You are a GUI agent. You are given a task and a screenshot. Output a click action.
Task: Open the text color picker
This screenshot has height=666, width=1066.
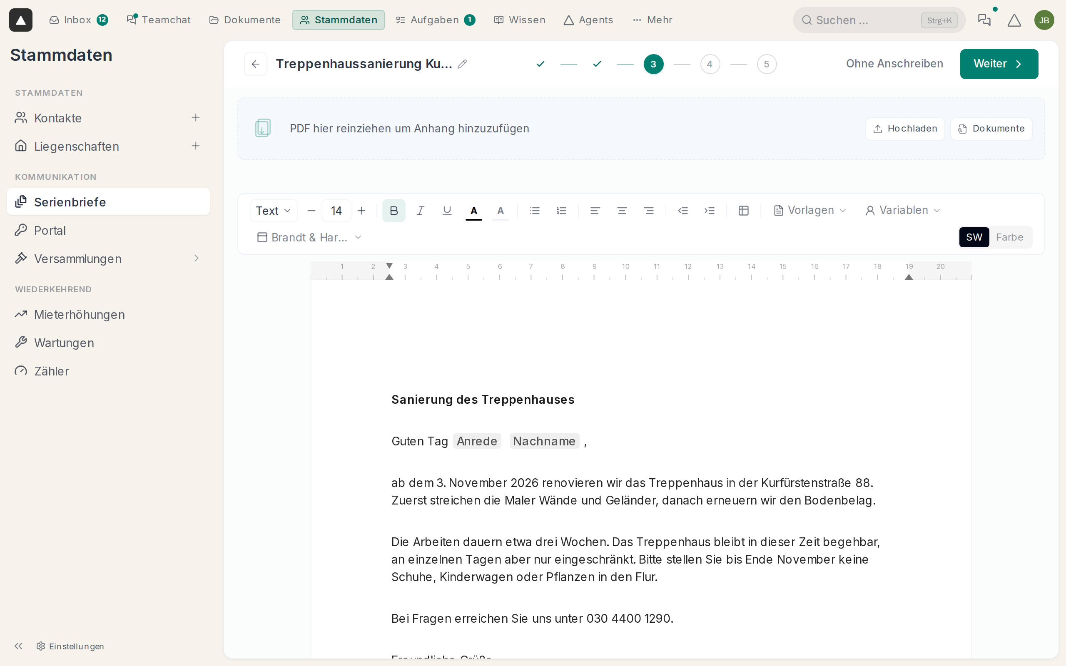474,211
